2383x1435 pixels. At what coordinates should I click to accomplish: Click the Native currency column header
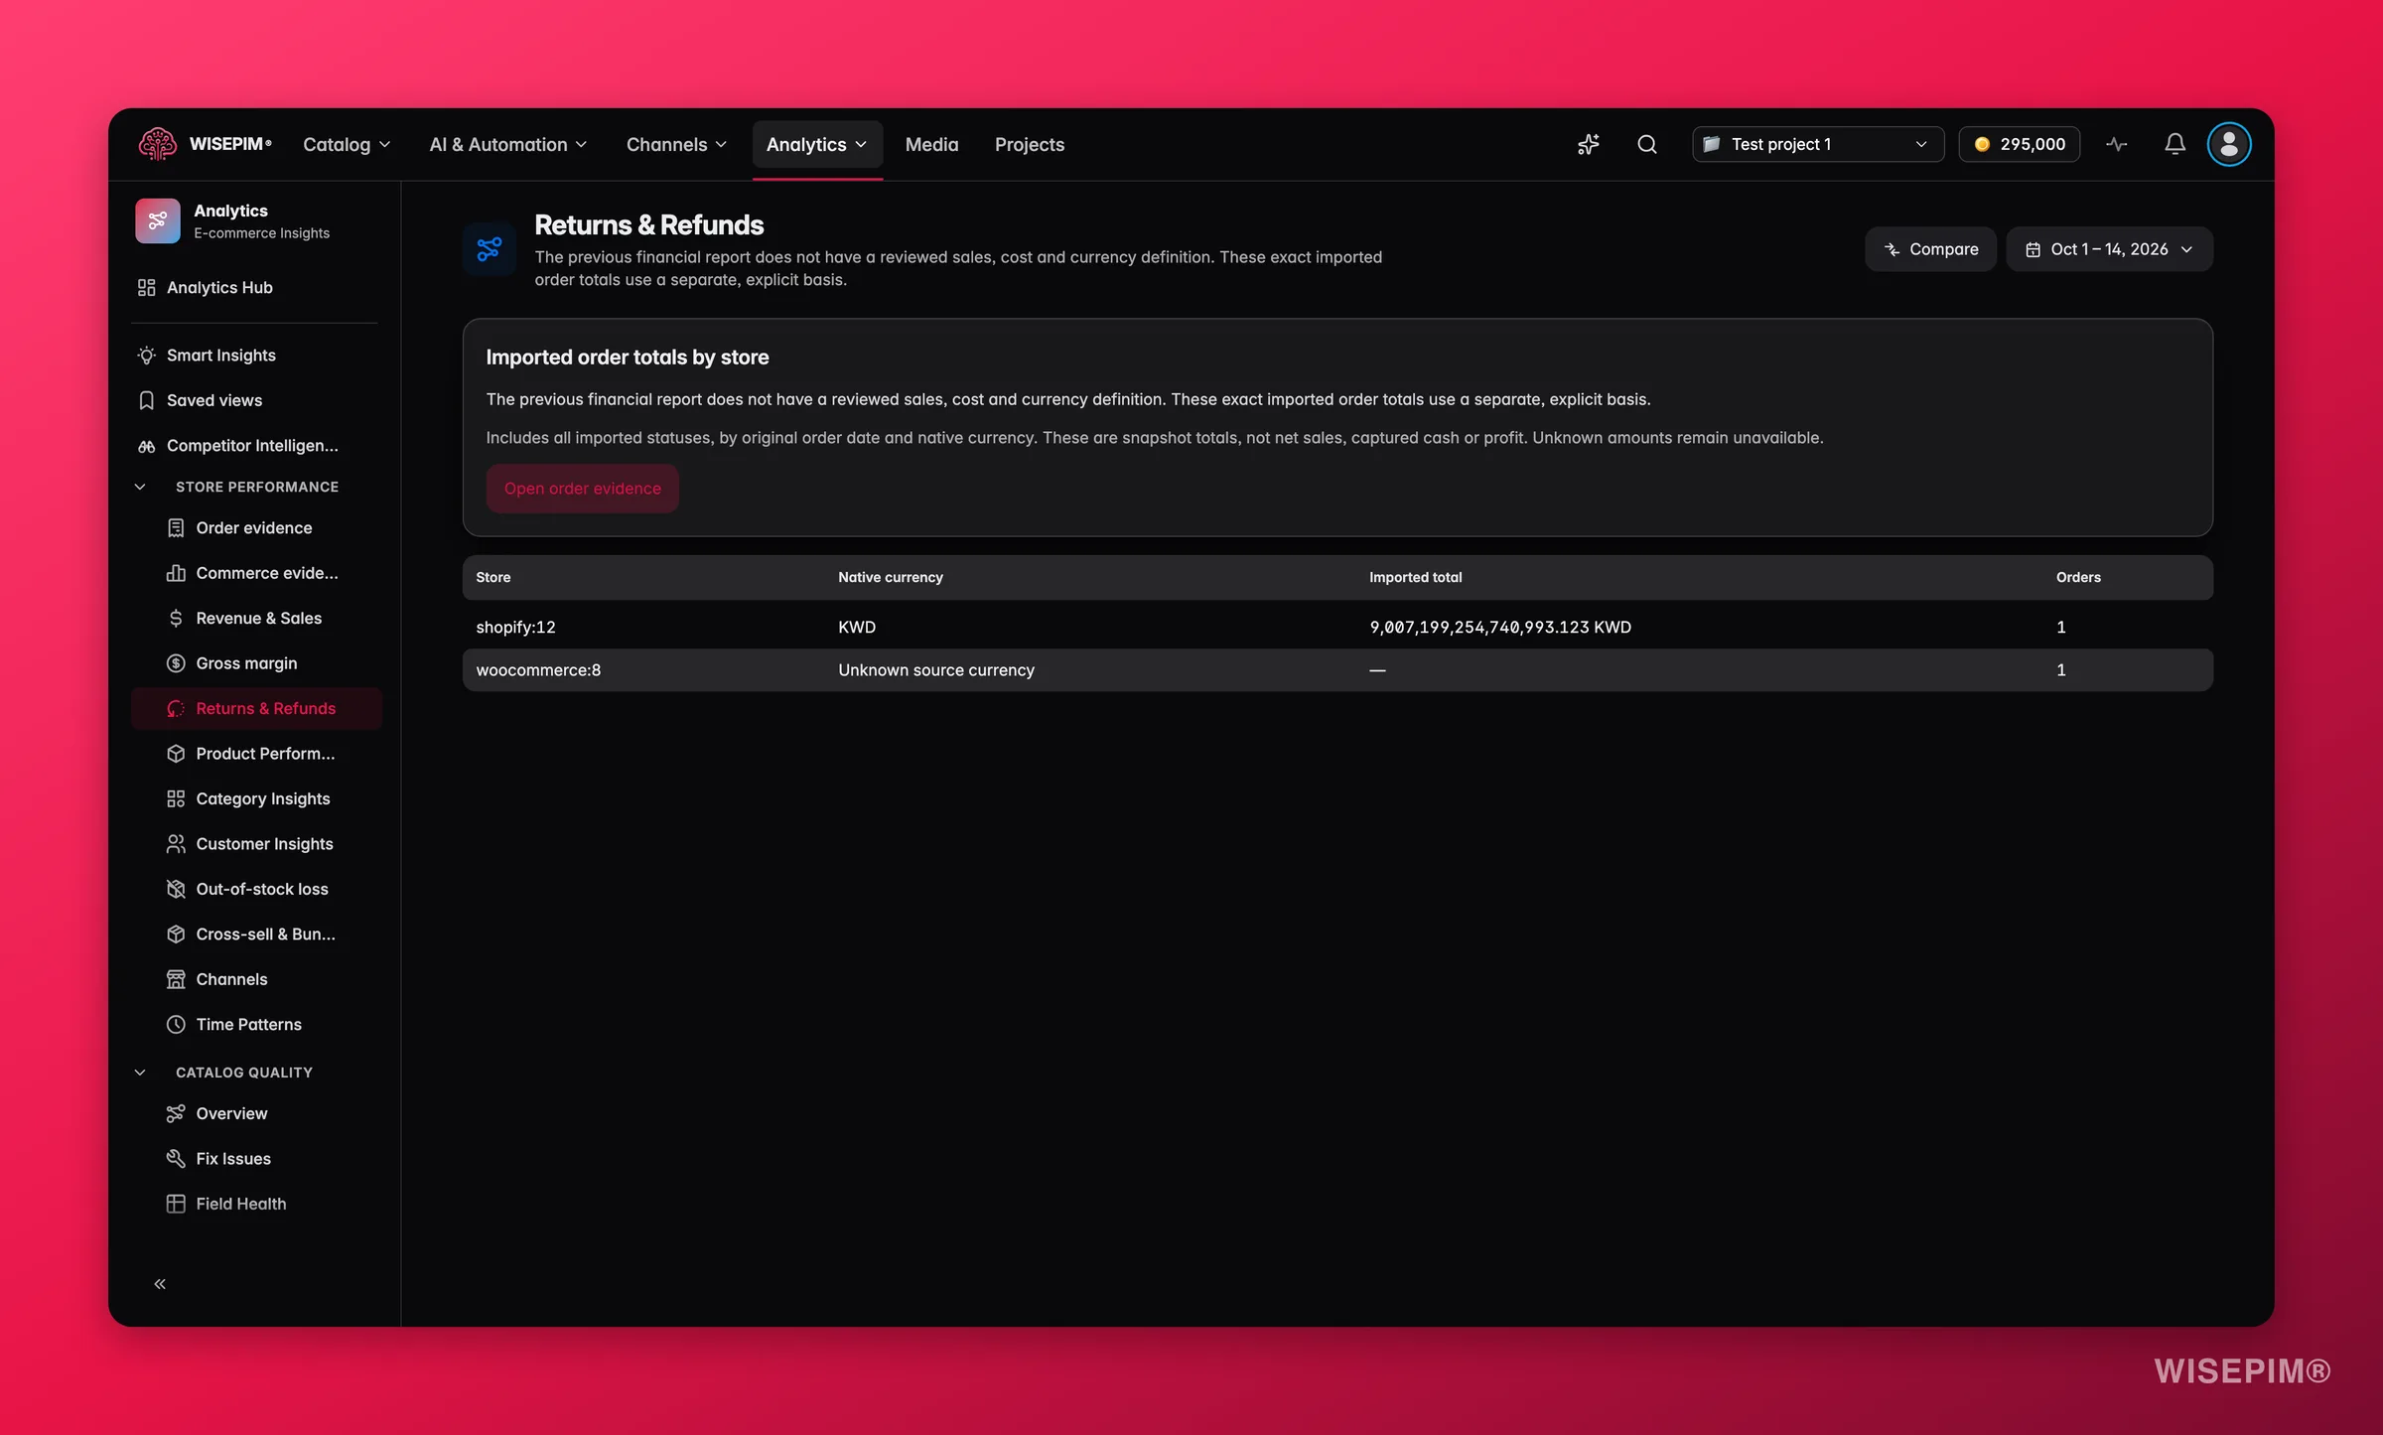(890, 577)
